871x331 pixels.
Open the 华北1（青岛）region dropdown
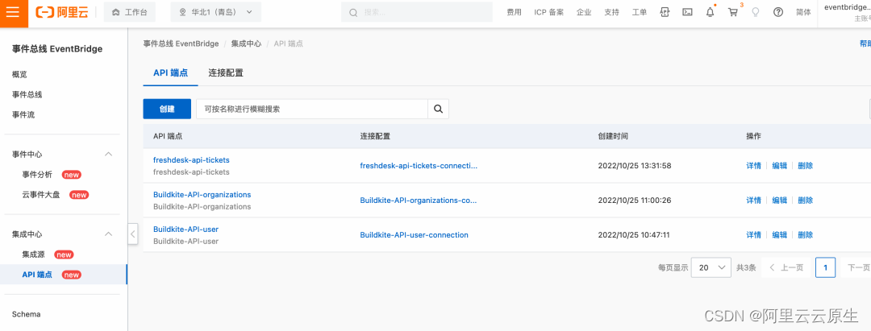215,12
